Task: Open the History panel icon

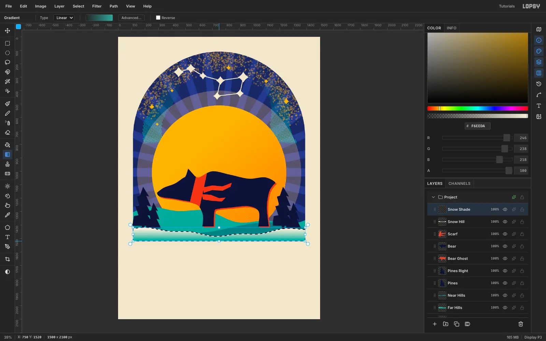Action: pos(539,84)
